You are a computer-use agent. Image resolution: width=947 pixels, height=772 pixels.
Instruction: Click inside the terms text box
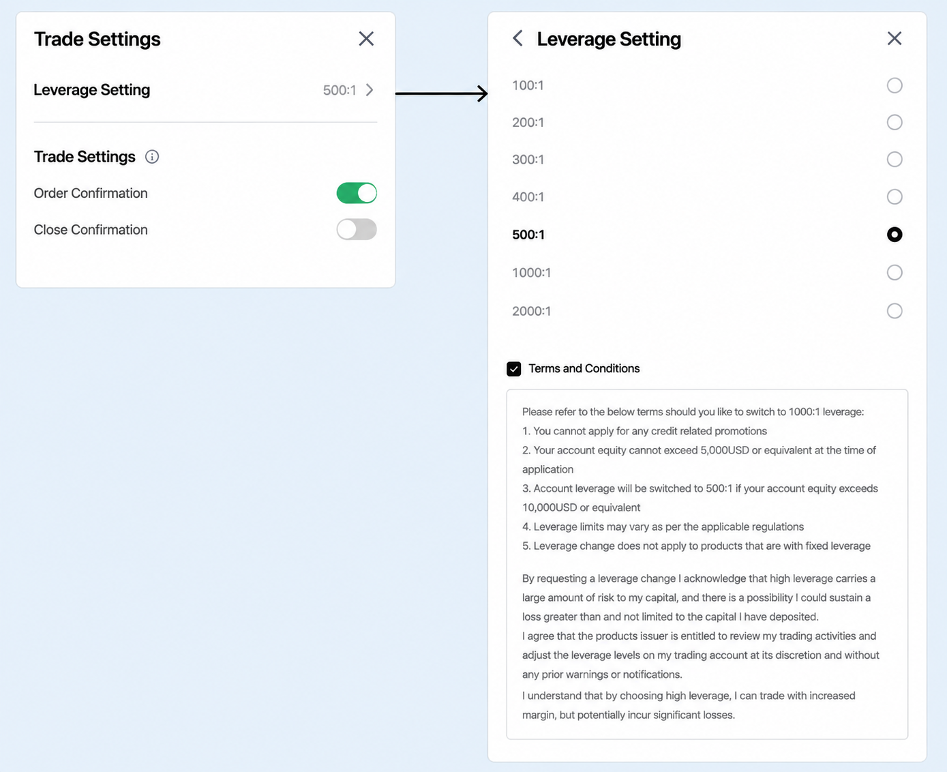[707, 564]
